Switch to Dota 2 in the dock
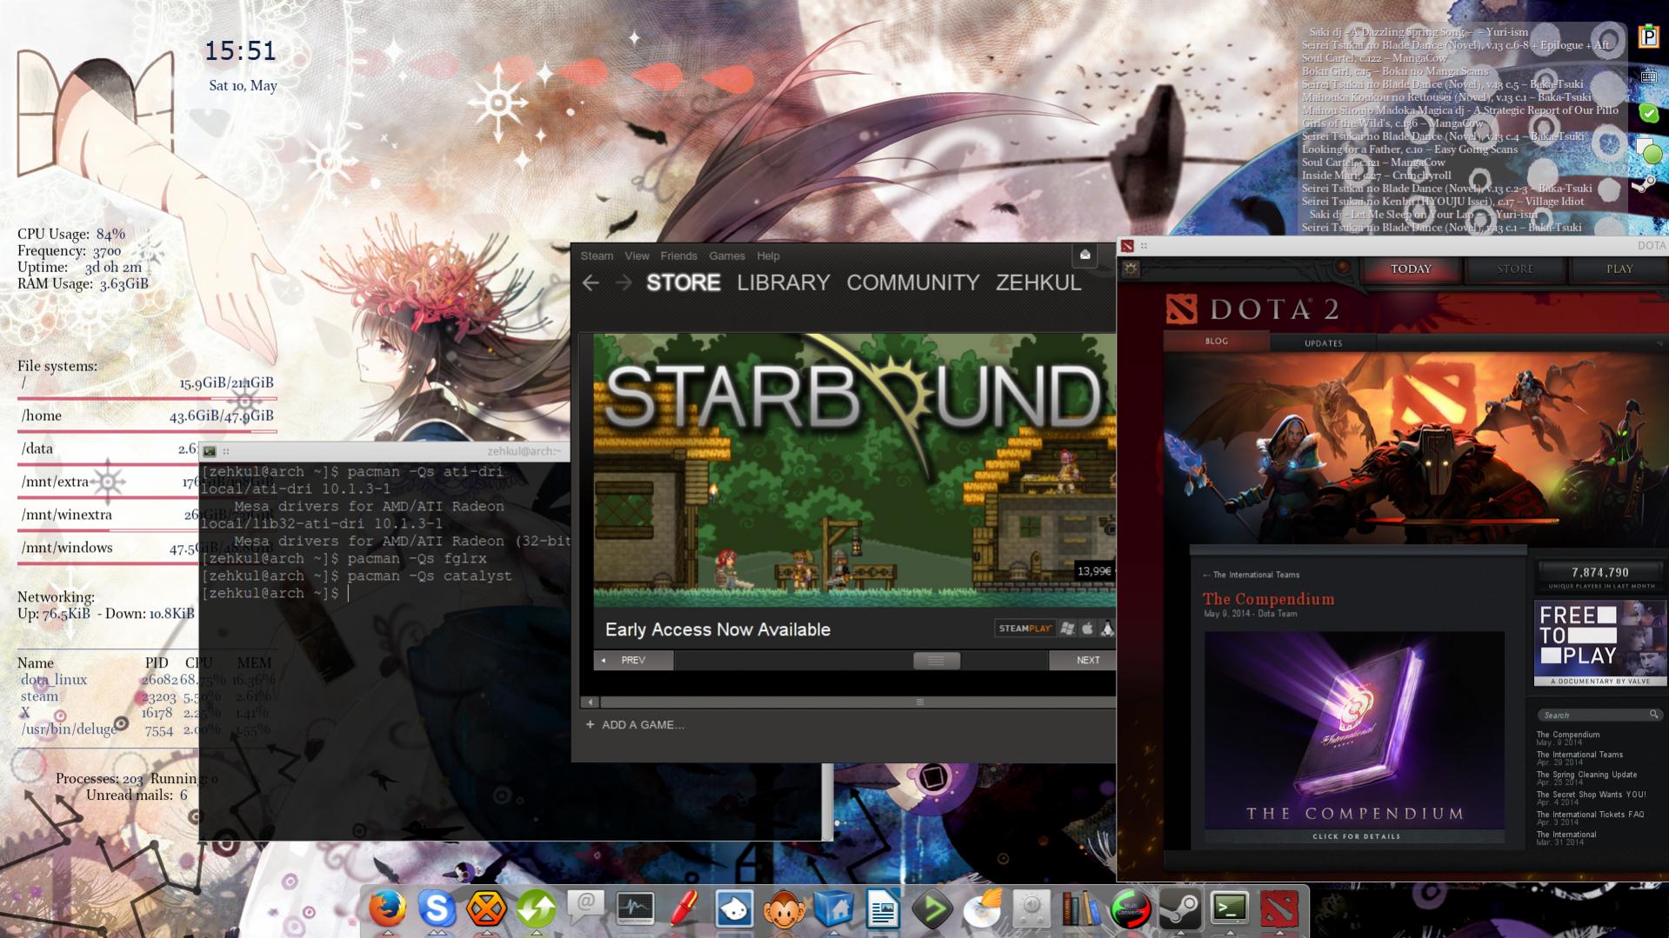 [1279, 909]
